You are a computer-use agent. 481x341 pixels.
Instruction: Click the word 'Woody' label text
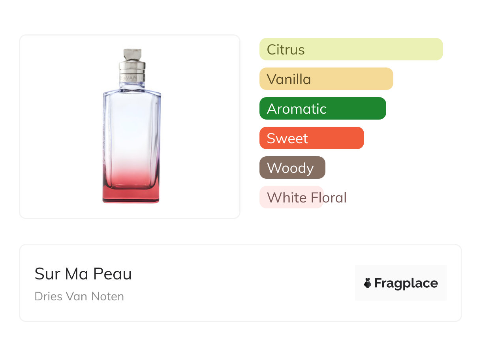coord(290,168)
